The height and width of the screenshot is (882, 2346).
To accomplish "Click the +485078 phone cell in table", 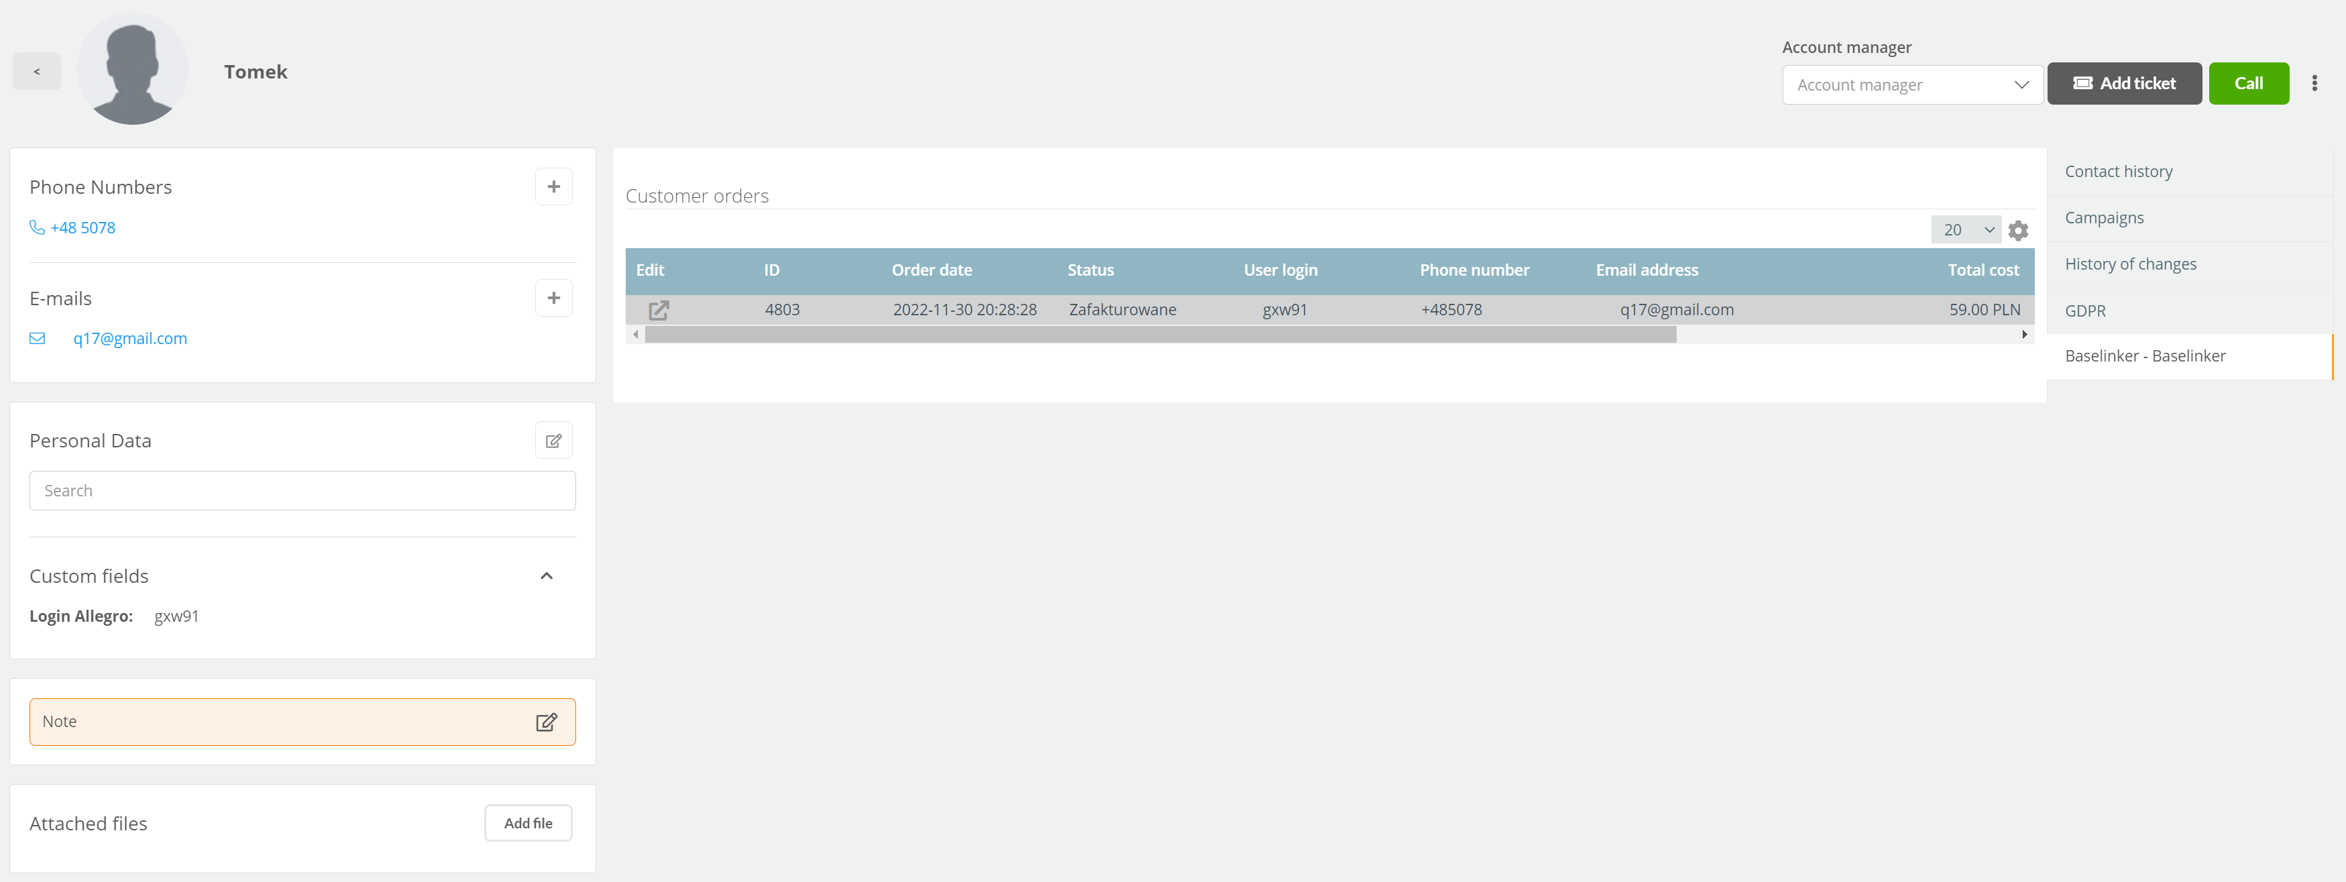I will (x=1451, y=310).
